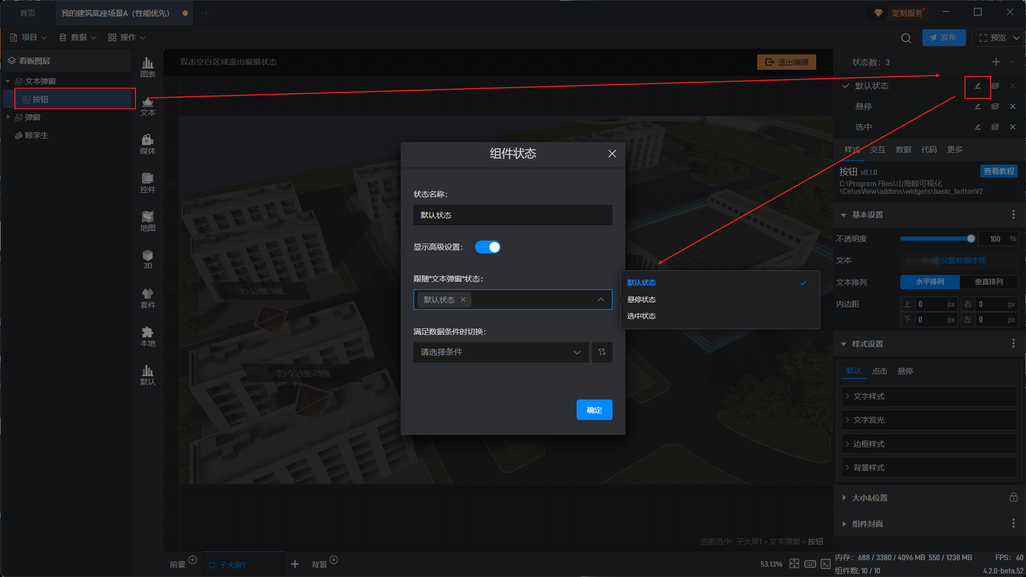Open the 请选择条件 dropdown
The width and height of the screenshot is (1026, 577).
coord(501,352)
